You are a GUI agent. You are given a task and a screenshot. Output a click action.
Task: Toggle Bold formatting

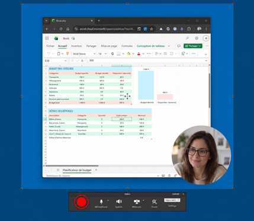112,54
